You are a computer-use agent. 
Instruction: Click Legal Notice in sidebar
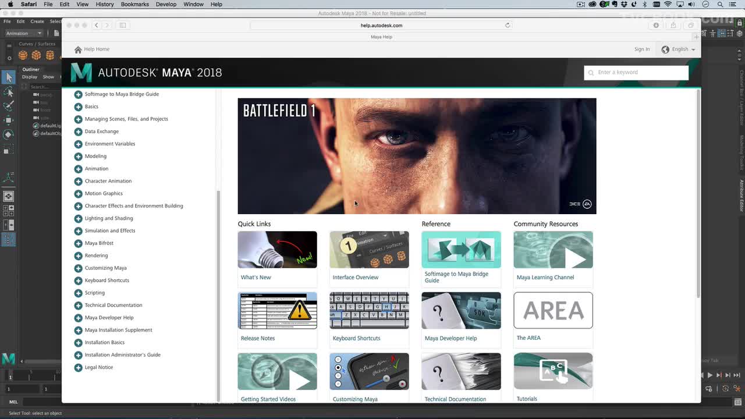(x=99, y=367)
